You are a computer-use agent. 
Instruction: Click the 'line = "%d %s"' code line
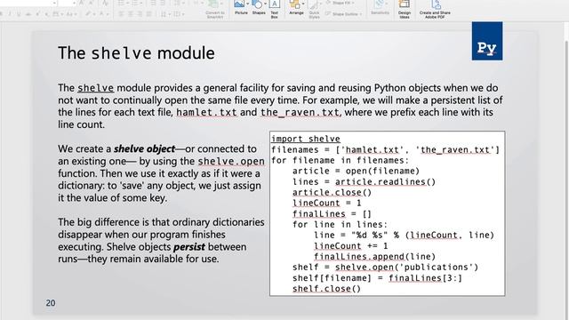pos(404,235)
